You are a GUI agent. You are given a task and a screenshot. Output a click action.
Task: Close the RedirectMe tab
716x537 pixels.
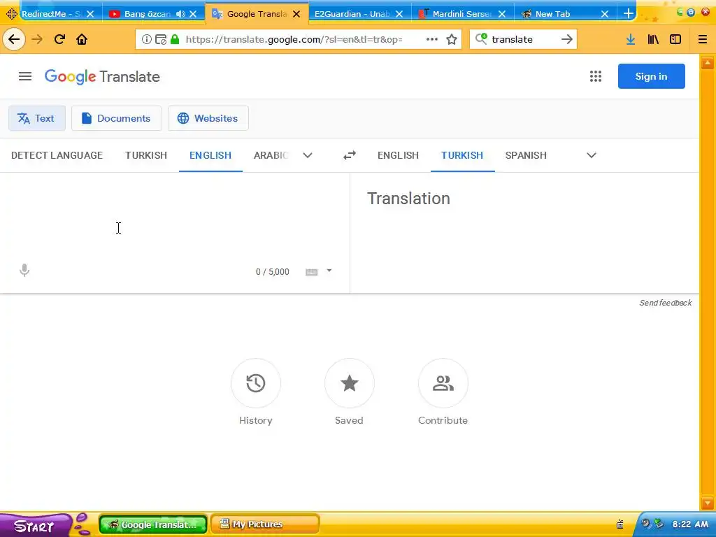(90, 14)
